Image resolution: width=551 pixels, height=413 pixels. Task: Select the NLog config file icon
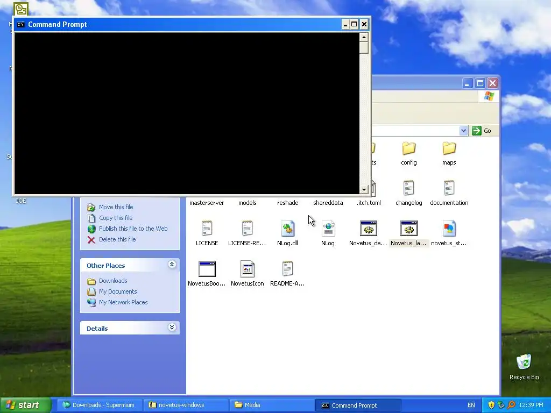(x=328, y=229)
